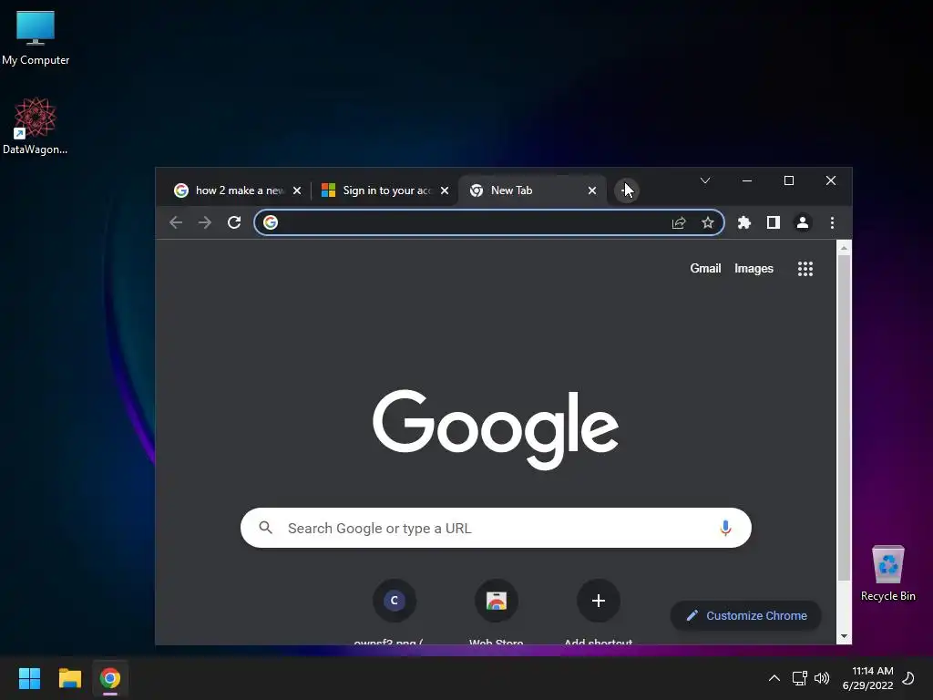Screen dimensions: 933x700
Task: Open the Chrome profile avatar
Action: [802, 222]
